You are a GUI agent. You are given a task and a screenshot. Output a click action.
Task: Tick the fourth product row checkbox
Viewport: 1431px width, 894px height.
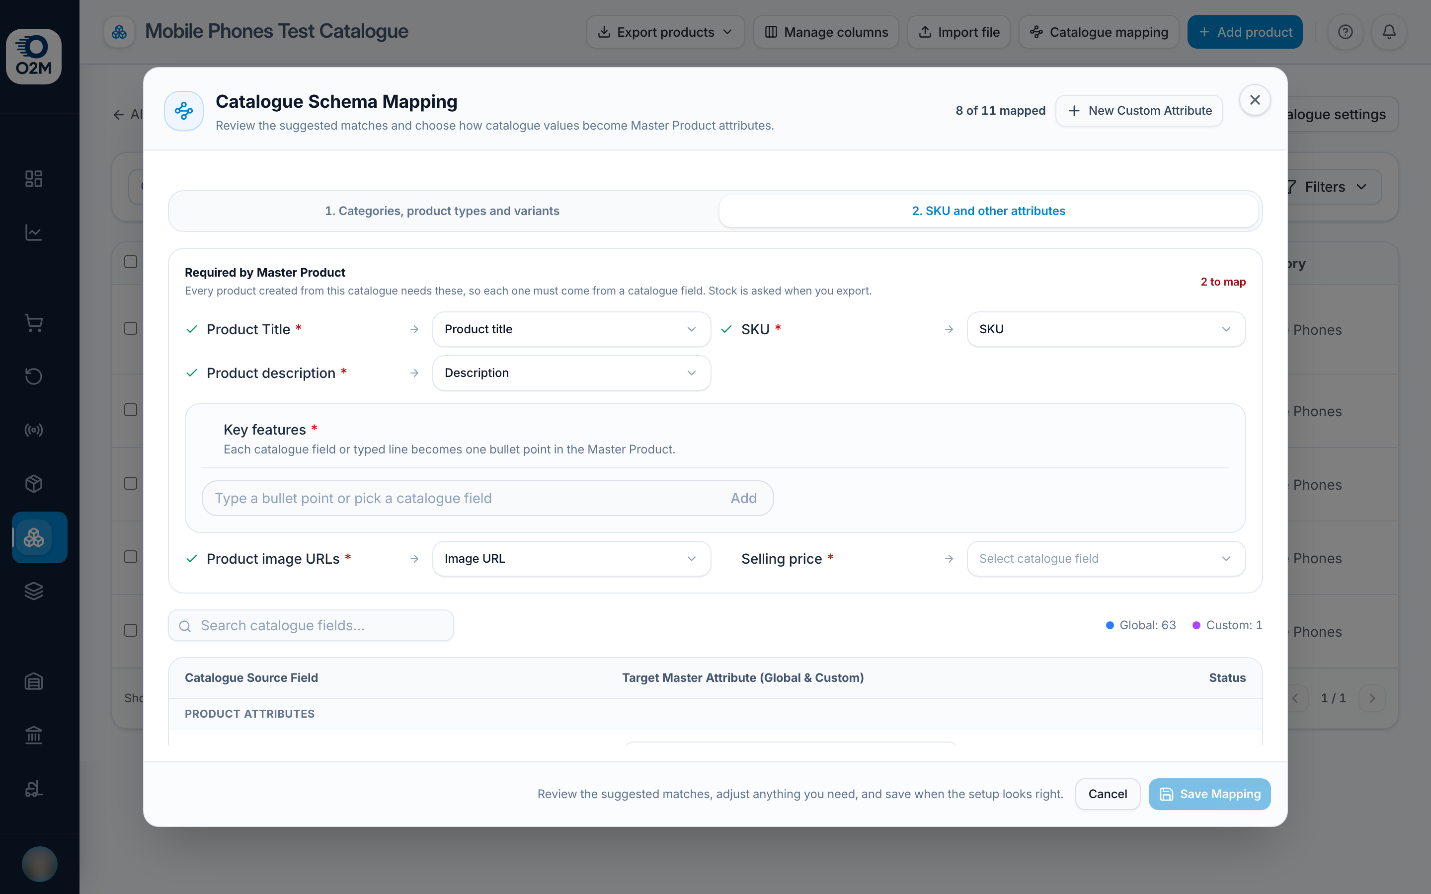(x=131, y=557)
